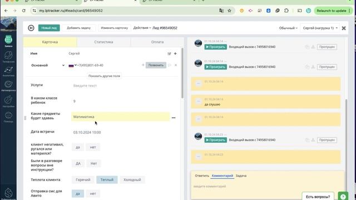Image resolution: width=356 pixels, height=200 pixels.
Task: Reload the page in the browser
Action: click(x=23, y=11)
